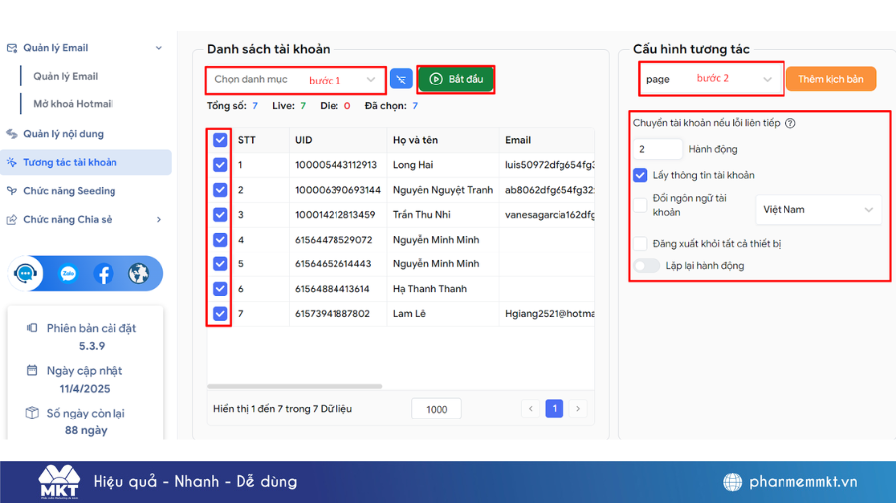Uncheck Lấy thông tin tài khoản
Screen dimensions: 896x503
(x=640, y=175)
